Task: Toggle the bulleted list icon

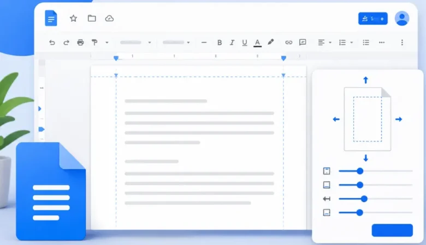Action: pyautogui.click(x=366, y=42)
